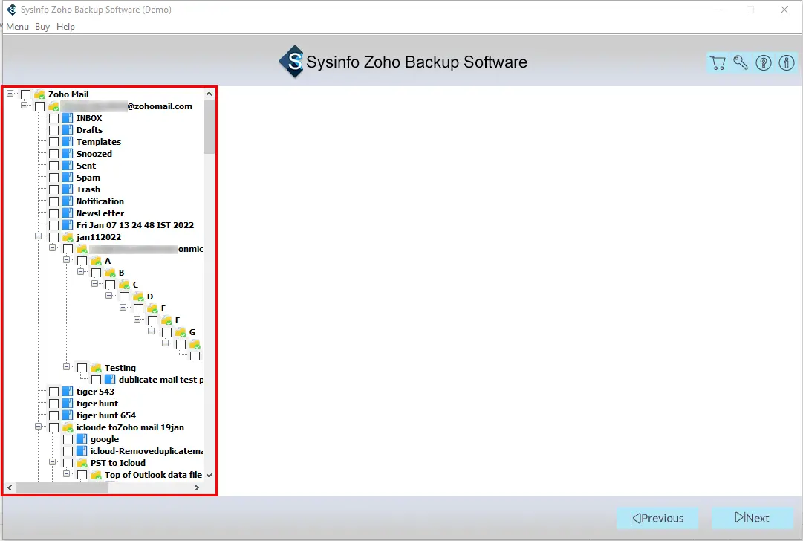
Task: Click scroll down arrow in tree
Action: (x=209, y=476)
